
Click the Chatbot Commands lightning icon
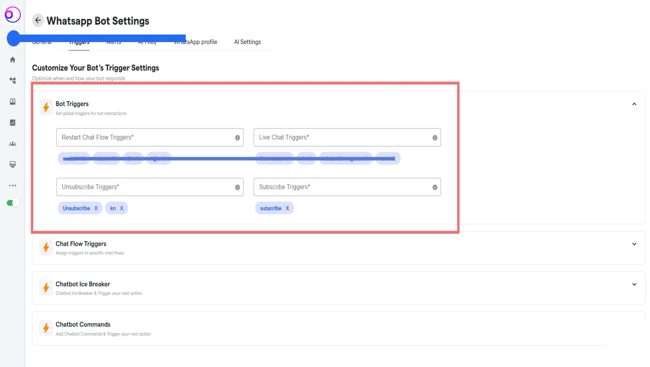pos(46,328)
